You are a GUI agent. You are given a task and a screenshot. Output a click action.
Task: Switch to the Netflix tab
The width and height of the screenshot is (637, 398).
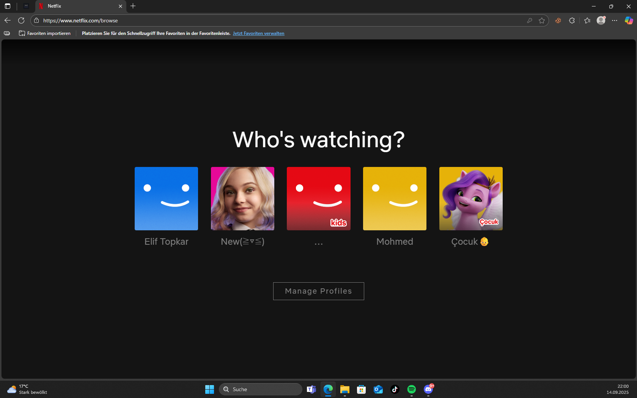(80, 6)
